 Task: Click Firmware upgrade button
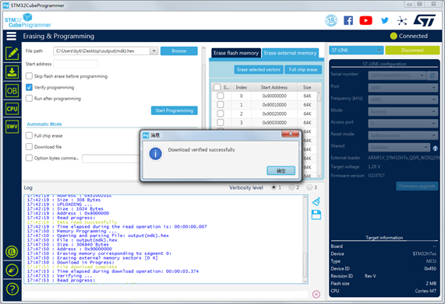coord(417,186)
